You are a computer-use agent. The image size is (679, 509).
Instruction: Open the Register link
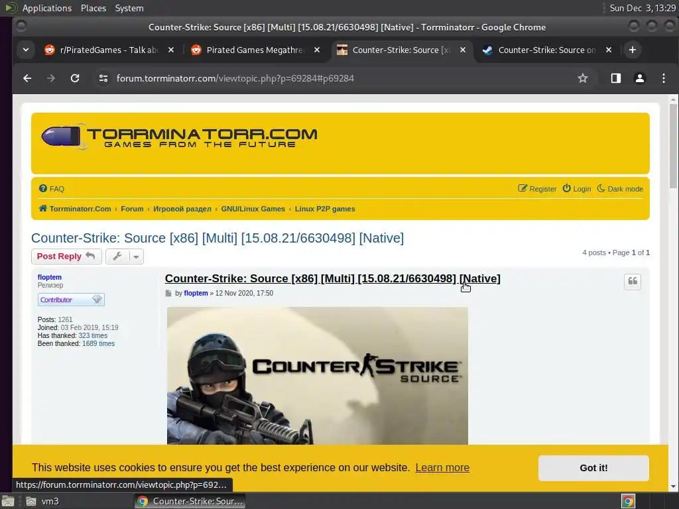coord(537,189)
